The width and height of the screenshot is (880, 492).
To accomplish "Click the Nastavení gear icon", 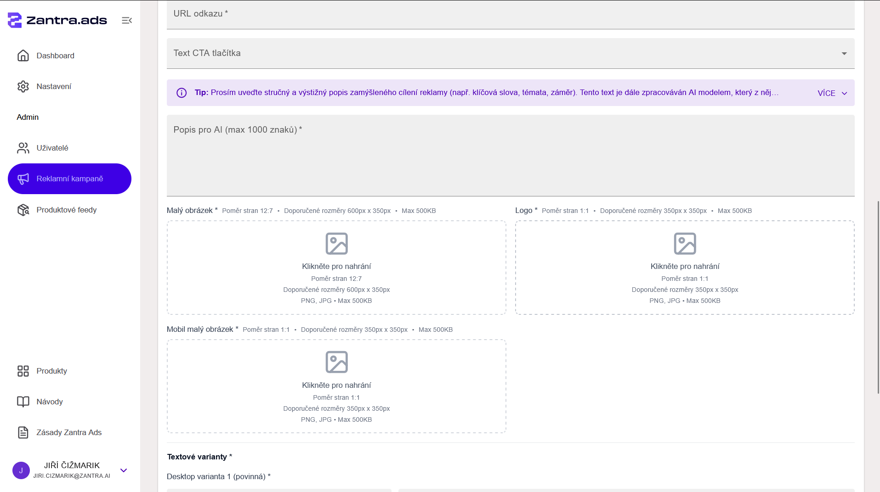I will 23,86.
